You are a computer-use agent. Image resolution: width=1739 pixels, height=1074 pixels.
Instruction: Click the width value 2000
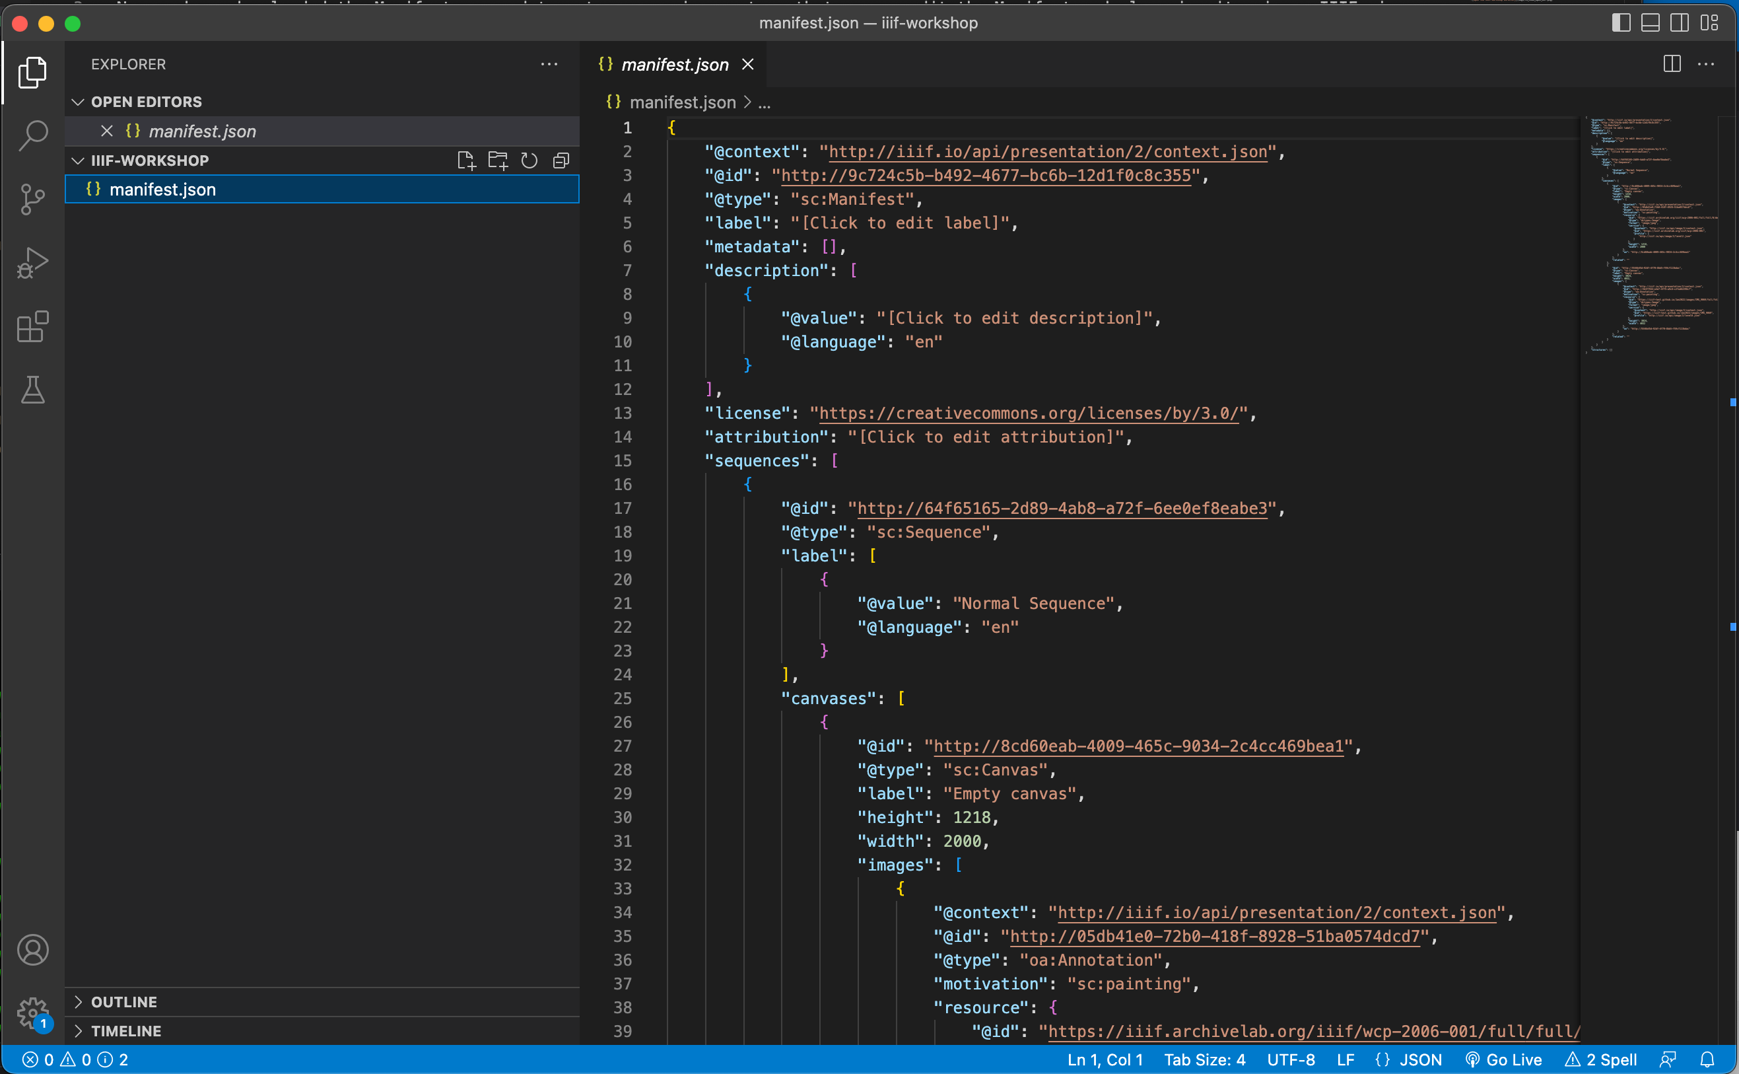[962, 841]
